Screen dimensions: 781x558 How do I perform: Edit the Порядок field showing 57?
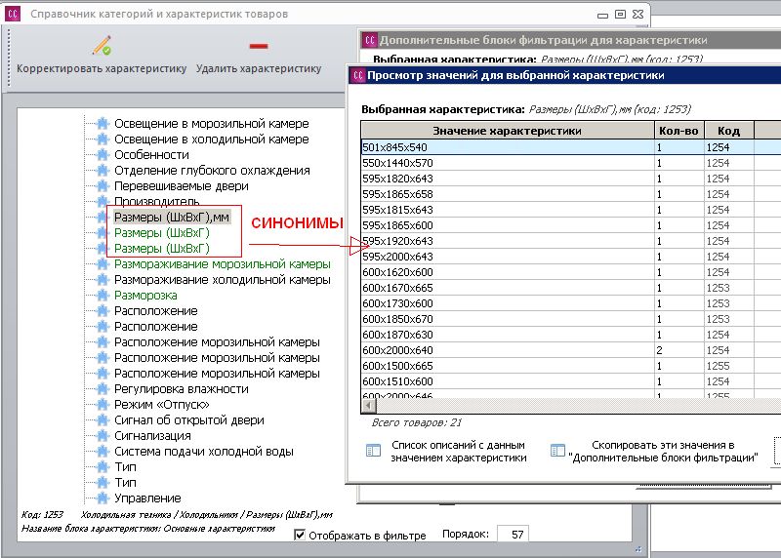[513, 535]
